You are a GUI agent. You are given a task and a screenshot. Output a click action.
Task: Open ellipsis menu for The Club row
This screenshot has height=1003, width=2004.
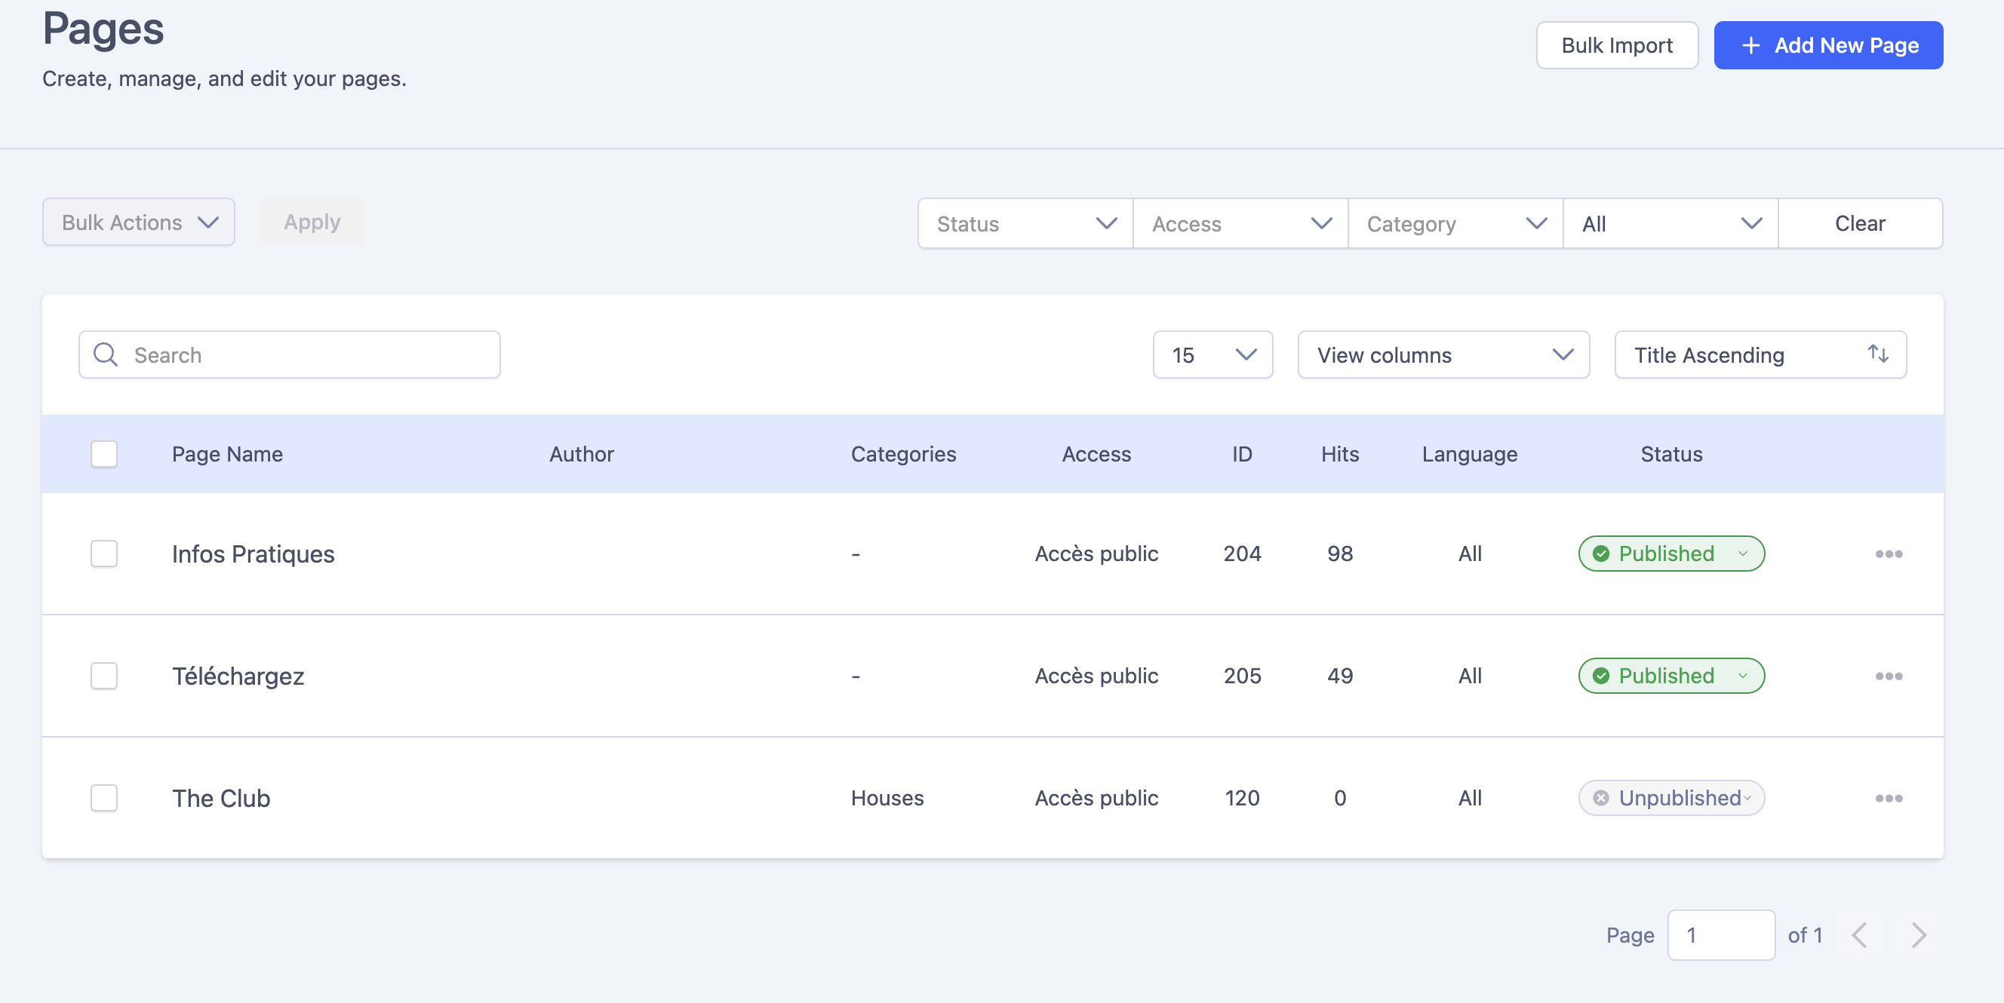click(x=1888, y=798)
